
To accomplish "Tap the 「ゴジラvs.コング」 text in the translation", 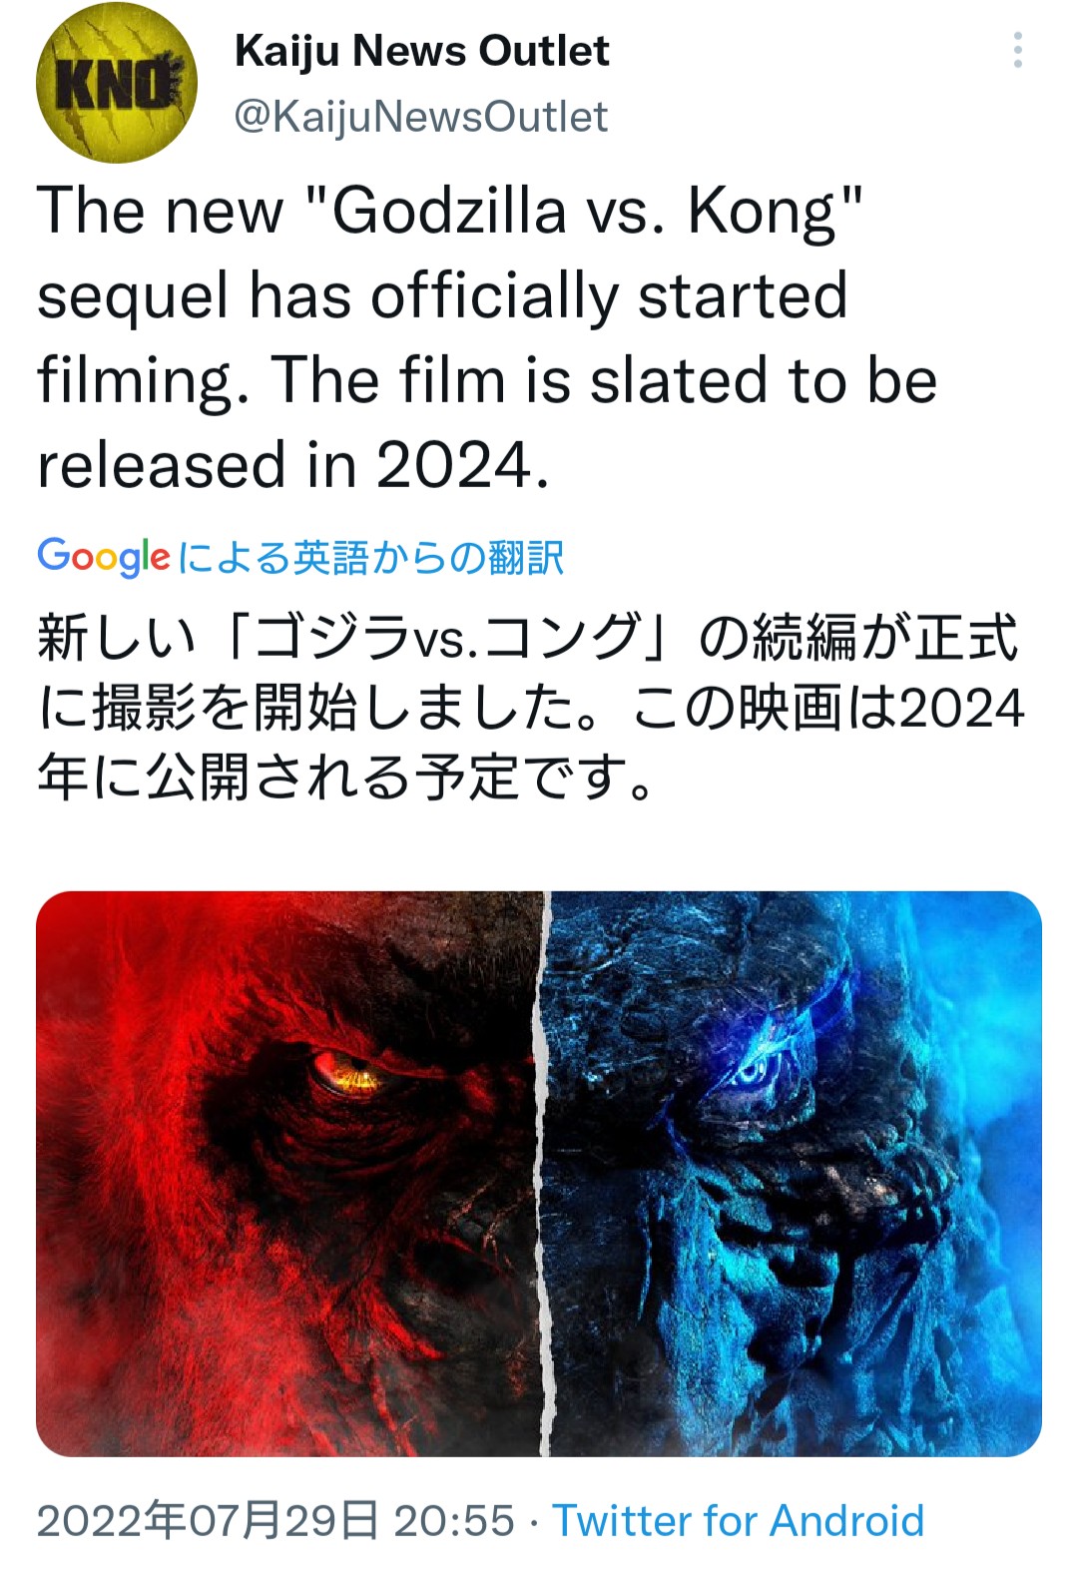I will tap(451, 638).
